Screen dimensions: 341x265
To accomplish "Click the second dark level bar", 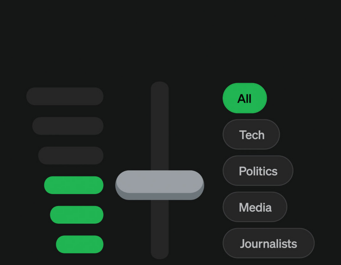I will pyautogui.click(x=68, y=126).
